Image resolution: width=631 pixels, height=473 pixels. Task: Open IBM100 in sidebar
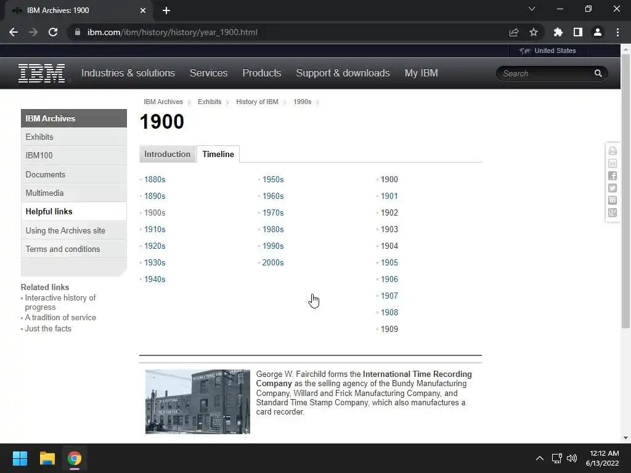point(74,155)
